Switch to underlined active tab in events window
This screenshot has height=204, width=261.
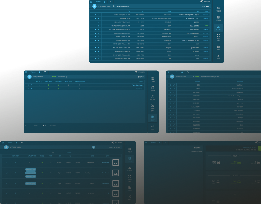[x=69, y=152]
